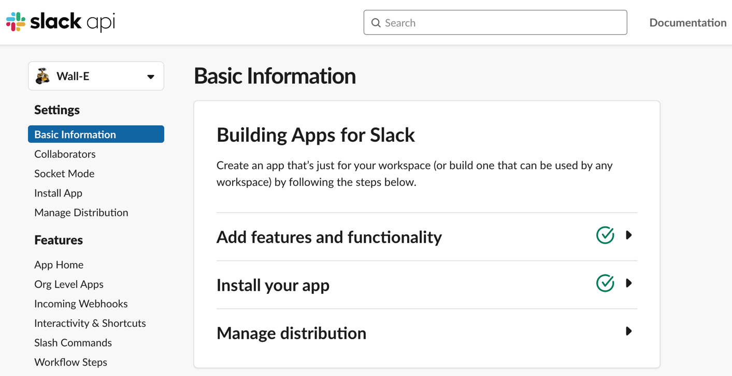The image size is (732, 376).
Task: Click the Building Apps for Slack heading
Action: click(315, 135)
